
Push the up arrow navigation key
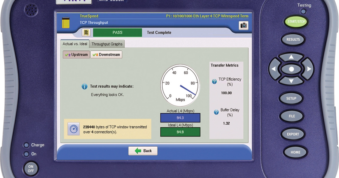click(x=291, y=57)
